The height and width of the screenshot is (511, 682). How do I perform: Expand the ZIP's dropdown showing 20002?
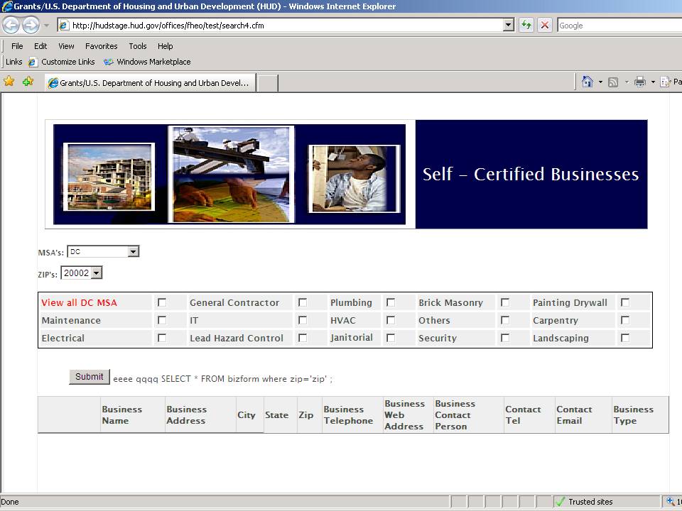[x=97, y=273]
